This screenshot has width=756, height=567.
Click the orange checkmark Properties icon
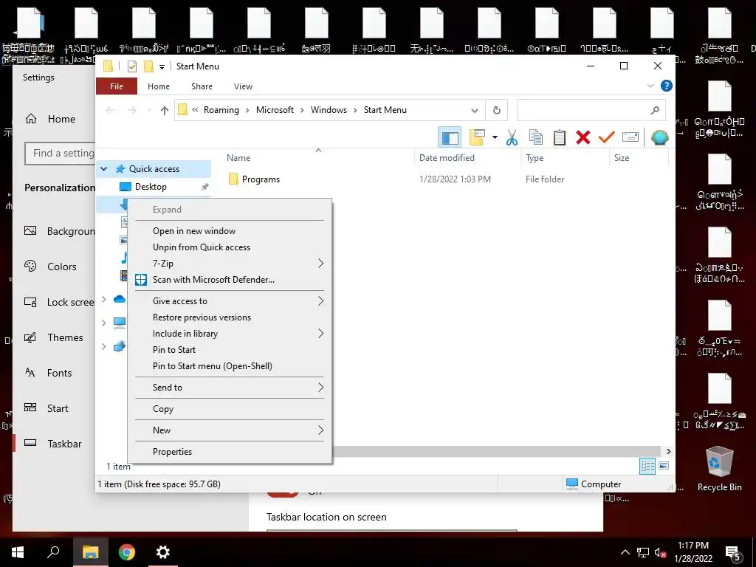coord(607,137)
